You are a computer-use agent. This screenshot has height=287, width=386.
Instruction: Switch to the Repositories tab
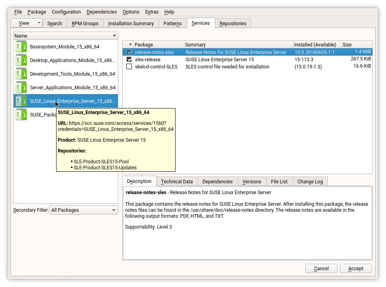233,24
